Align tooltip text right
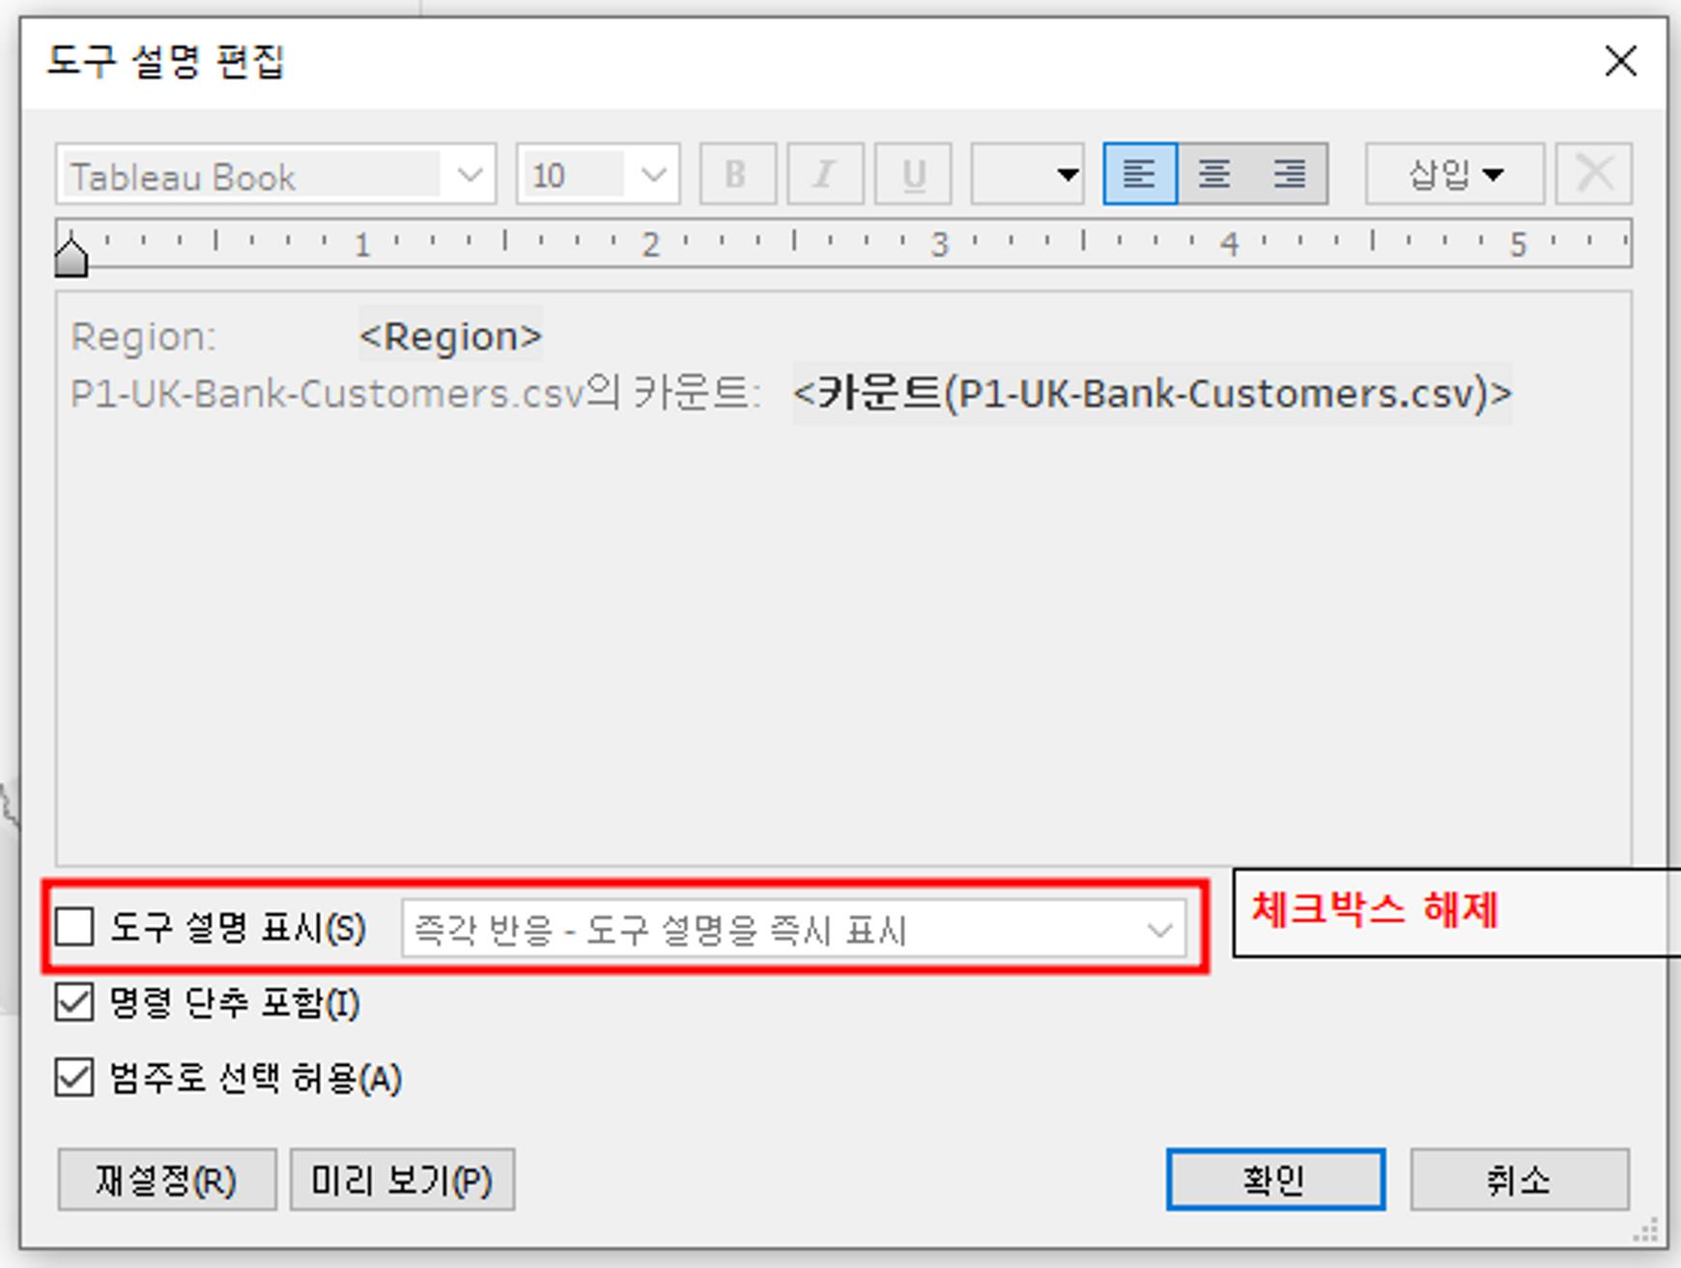 (x=1290, y=174)
